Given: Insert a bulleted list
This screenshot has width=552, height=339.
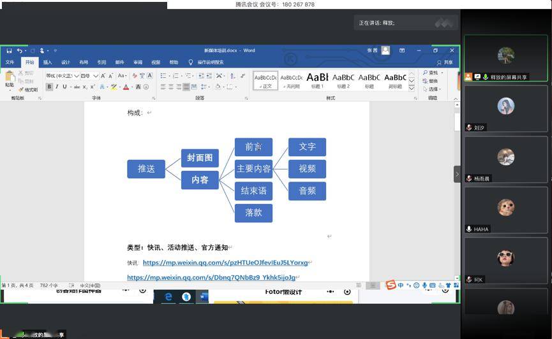Looking at the screenshot, I should click(x=164, y=76).
